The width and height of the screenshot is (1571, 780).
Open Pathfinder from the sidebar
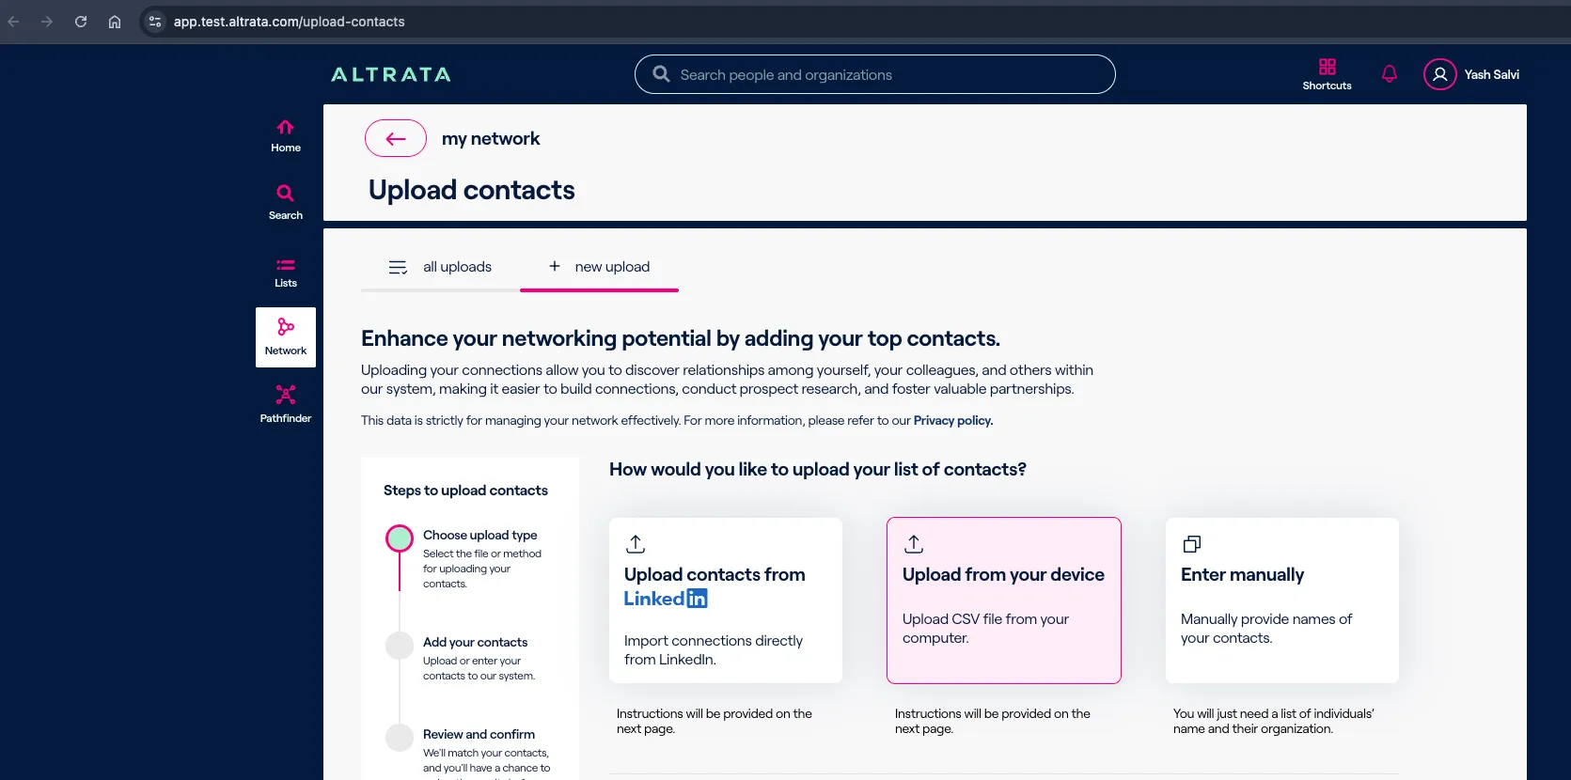(286, 405)
